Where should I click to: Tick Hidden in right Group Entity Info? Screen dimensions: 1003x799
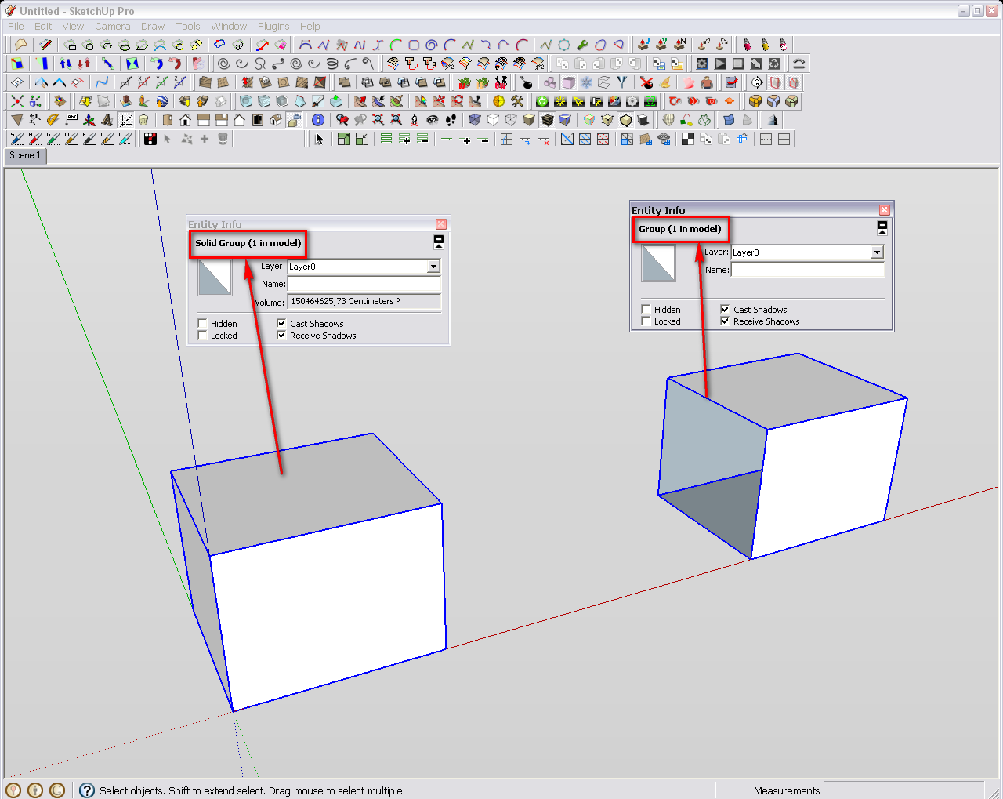[646, 309]
